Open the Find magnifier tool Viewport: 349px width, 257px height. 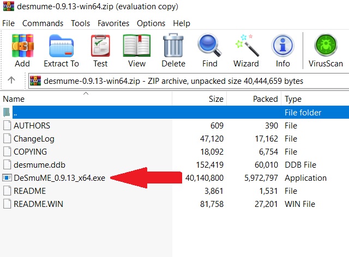[x=209, y=50]
